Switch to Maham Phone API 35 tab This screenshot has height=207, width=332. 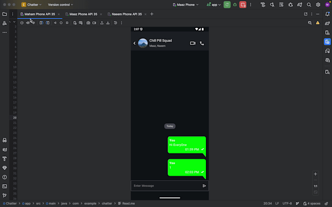point(40,14)
